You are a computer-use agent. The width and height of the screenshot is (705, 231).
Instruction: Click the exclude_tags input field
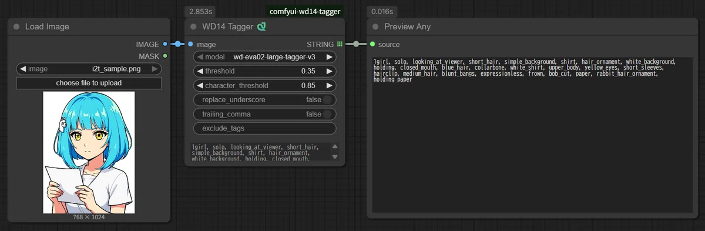pyautogui.click(x=264, y=128)
